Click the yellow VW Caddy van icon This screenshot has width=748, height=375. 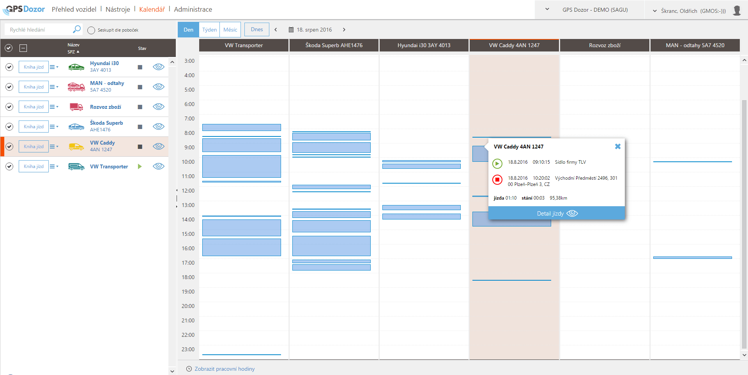click(76, 147)
